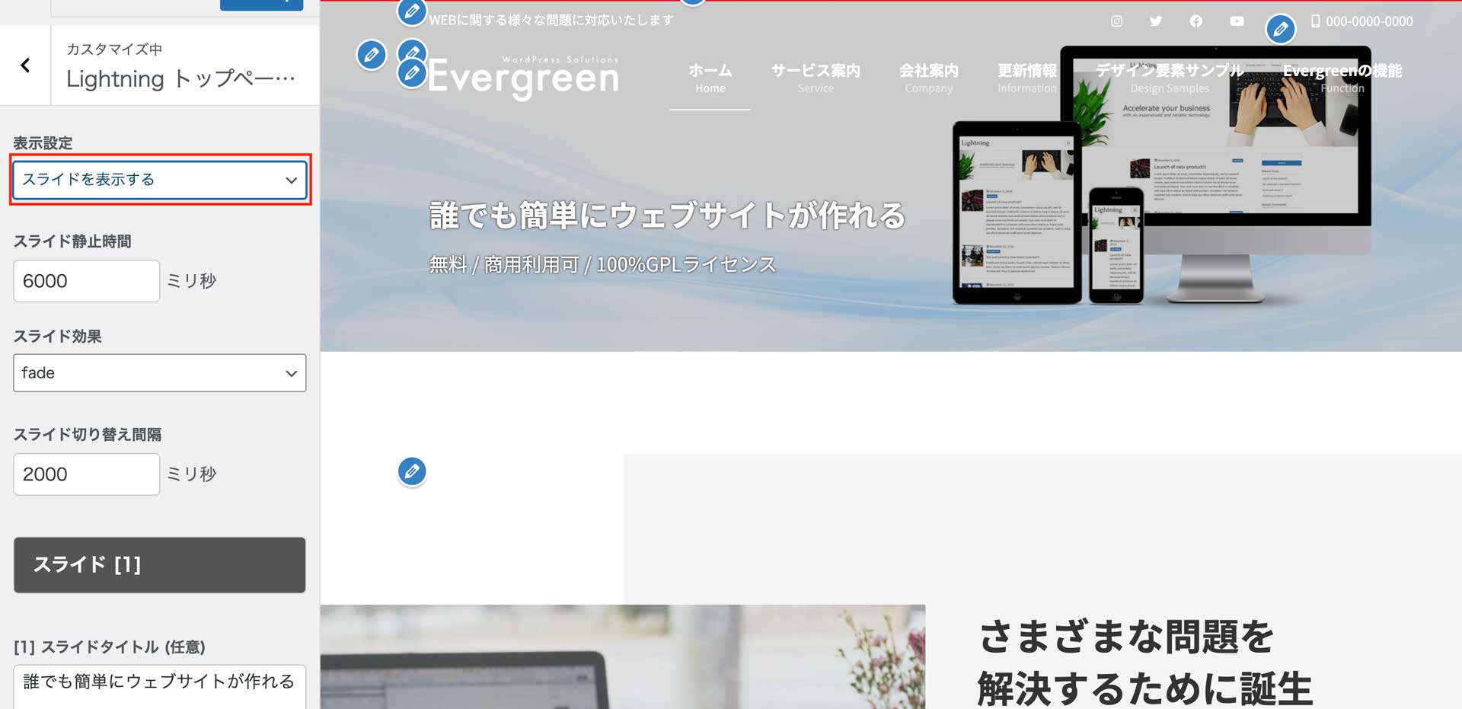Click the 更新情報 Information menu item

click(1026, 78)
